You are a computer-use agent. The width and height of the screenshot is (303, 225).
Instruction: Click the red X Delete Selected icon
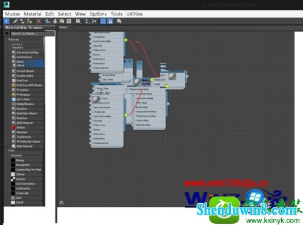39,21
